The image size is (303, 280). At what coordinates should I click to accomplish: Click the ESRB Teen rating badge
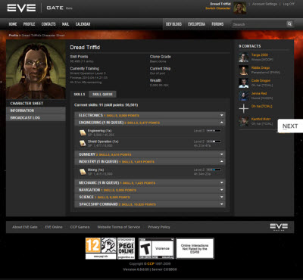[156, 248]
